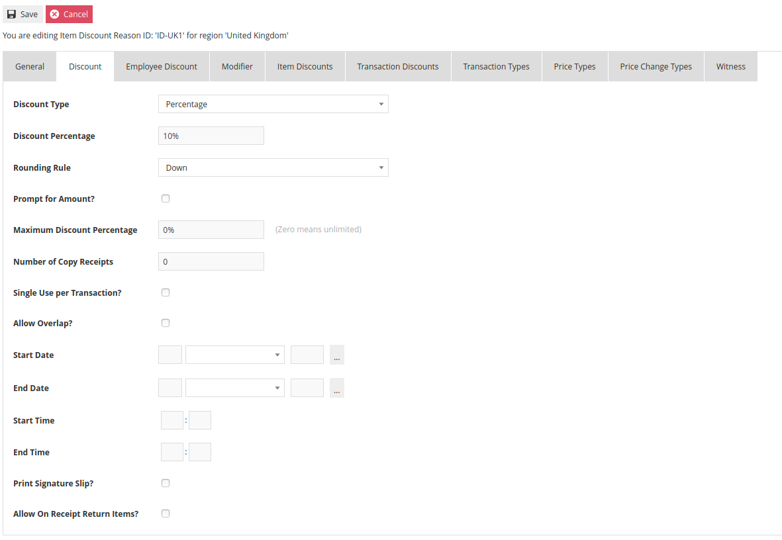Switch to the General tab
Image resolution: width=782 pixels, height=540 pixels.
pyautogui.click(x=29, y=66)
